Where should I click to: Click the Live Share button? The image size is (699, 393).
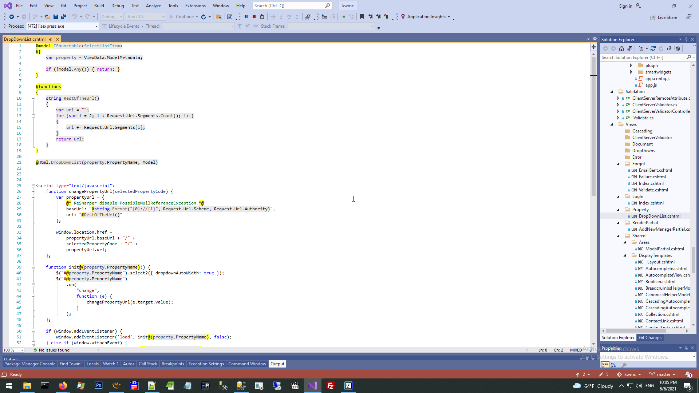coord(664,17)
